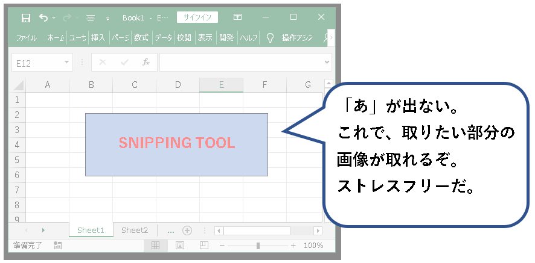Click the 操作アシスト search text

[x=297, y=38]
